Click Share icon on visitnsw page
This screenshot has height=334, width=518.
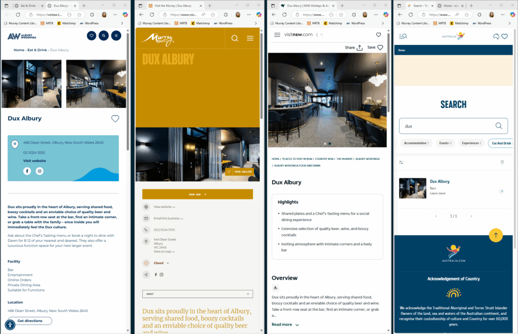[x=360, y=48]
